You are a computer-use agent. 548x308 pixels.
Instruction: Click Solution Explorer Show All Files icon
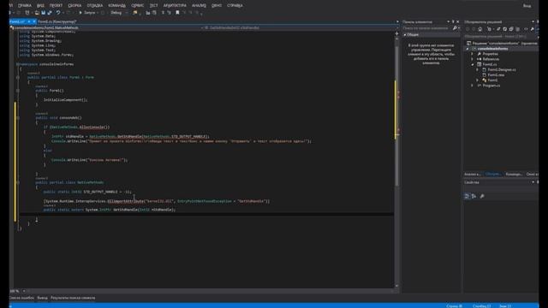[517, 29]
